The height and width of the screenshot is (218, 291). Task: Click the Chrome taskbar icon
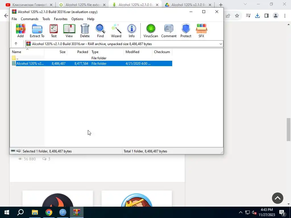[49, 212]
